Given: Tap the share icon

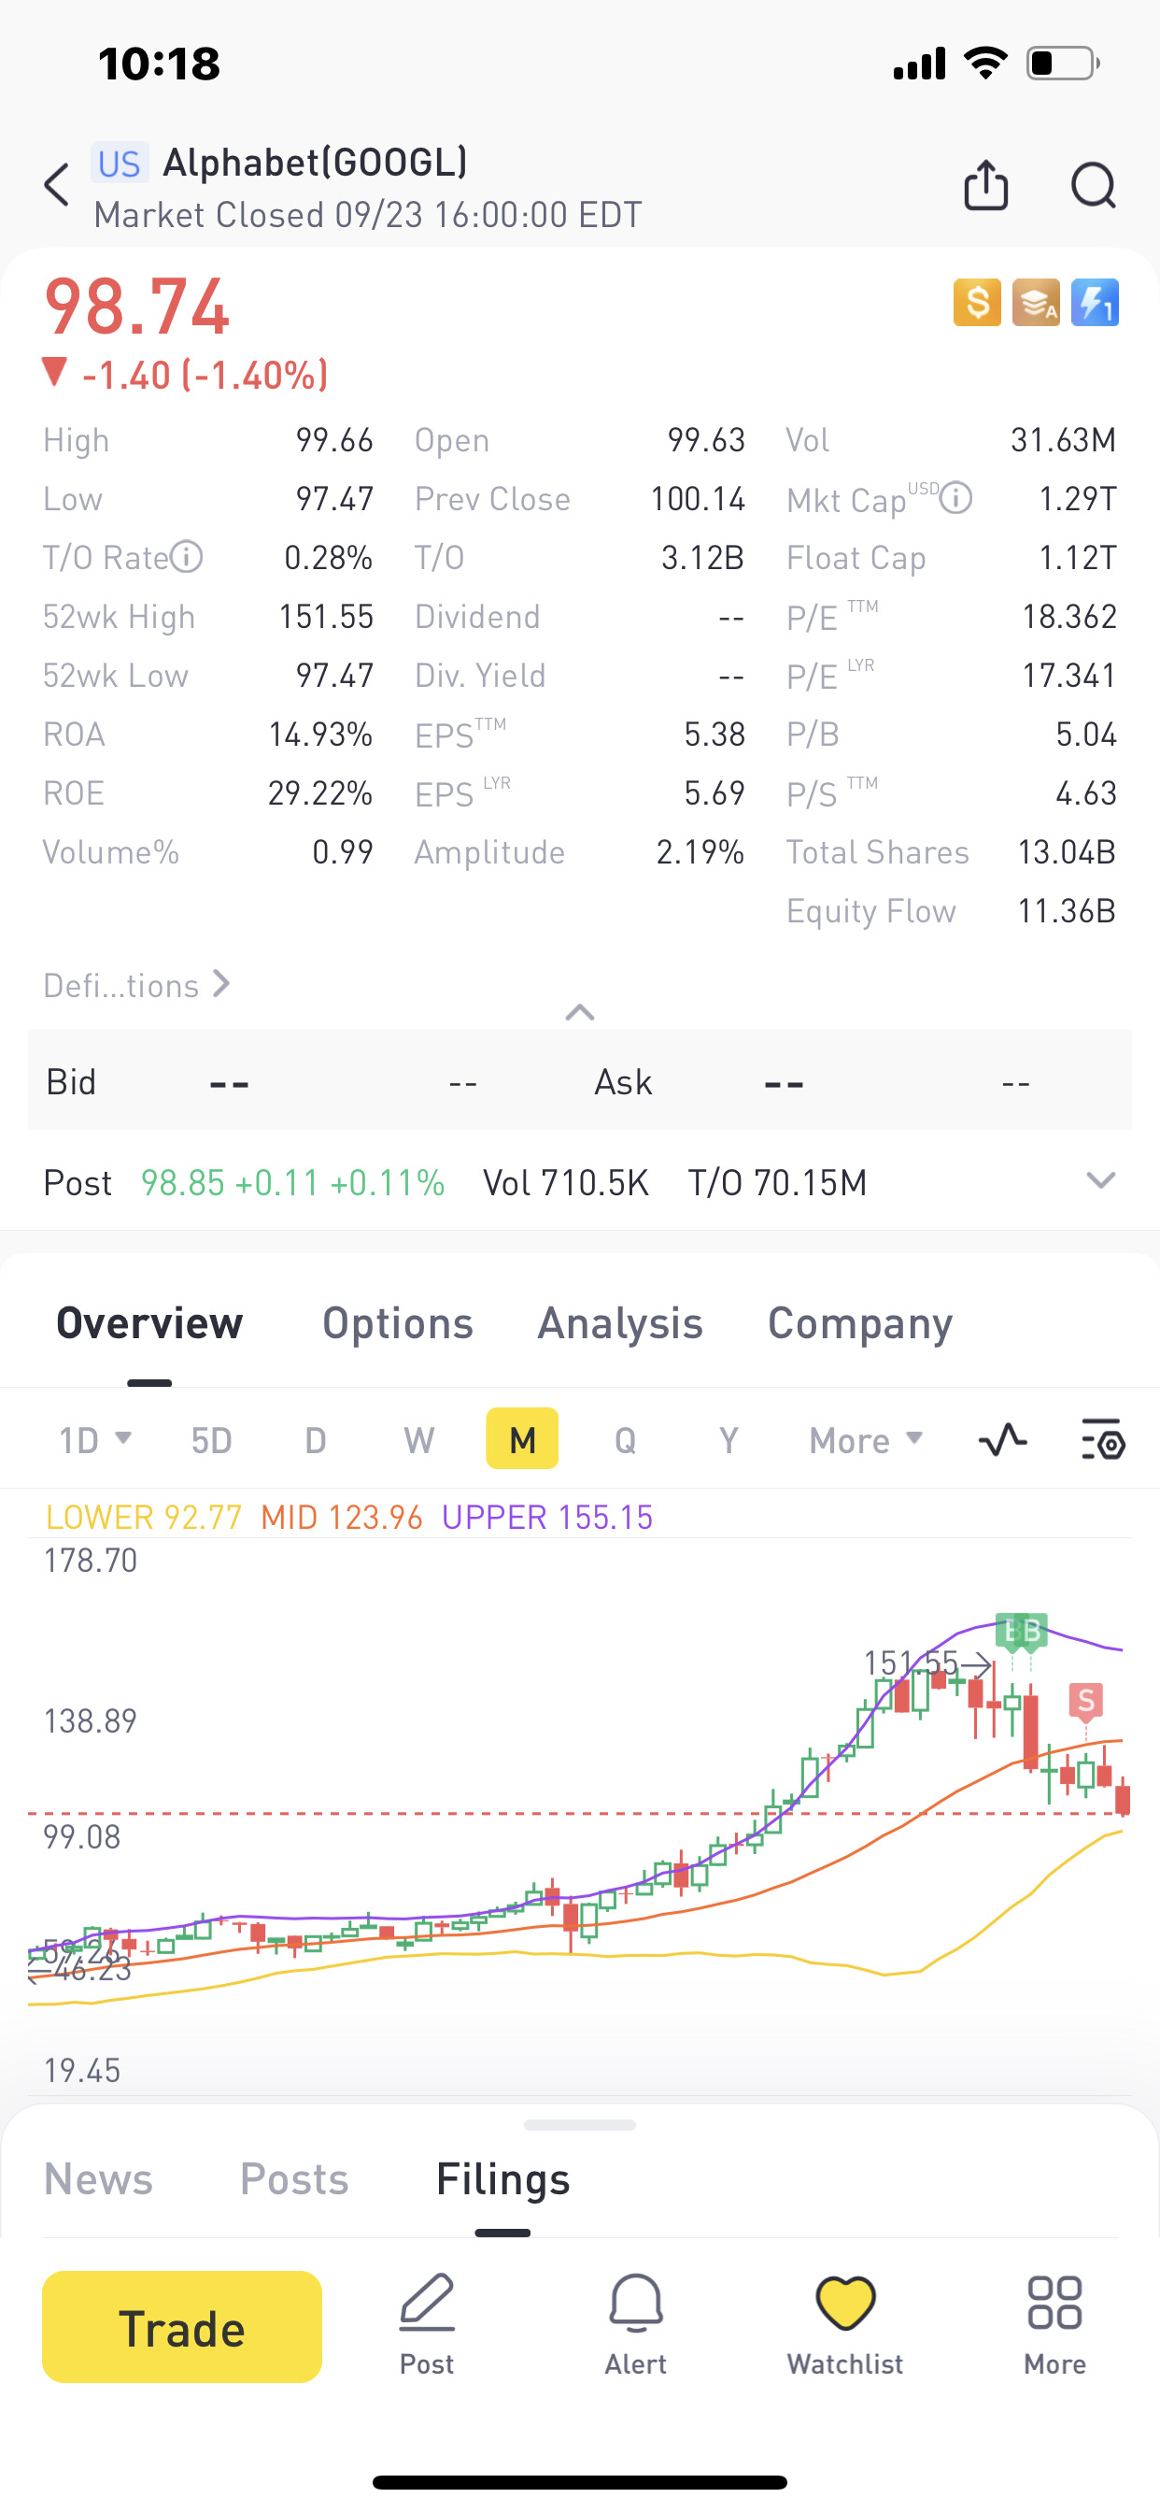Looking at the screenshot, I should (x=985, y=185).
